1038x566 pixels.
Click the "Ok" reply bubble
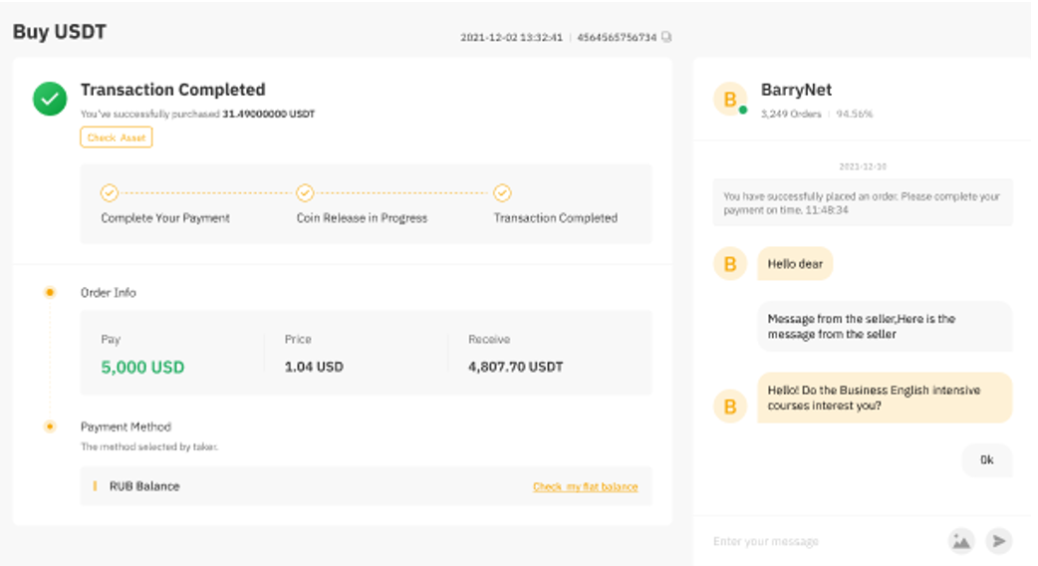coord(986,460)
